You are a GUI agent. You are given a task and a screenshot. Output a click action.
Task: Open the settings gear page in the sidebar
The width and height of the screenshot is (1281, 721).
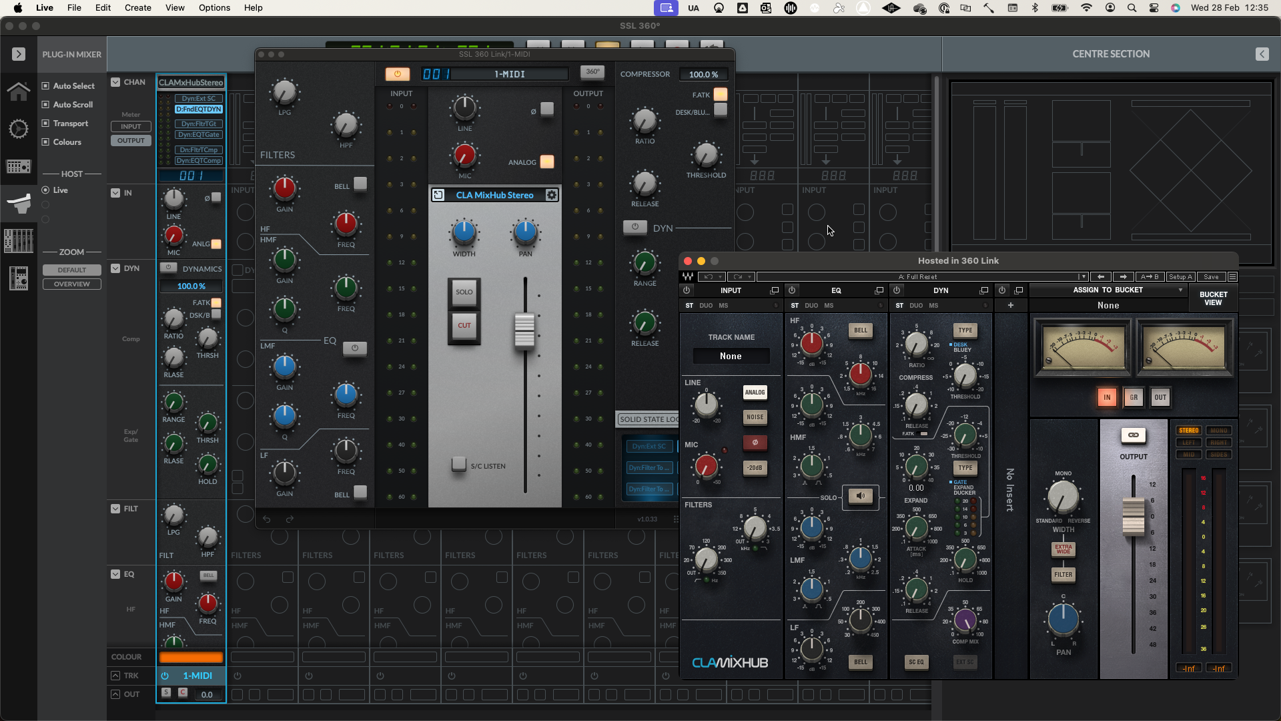coord(19,129)
